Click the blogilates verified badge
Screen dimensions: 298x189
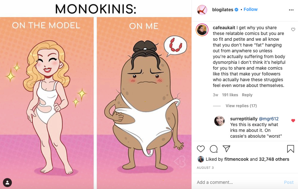point(236,10)
